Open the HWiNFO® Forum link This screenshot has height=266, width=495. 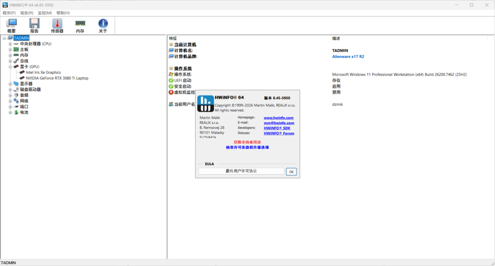click(279, 133)
